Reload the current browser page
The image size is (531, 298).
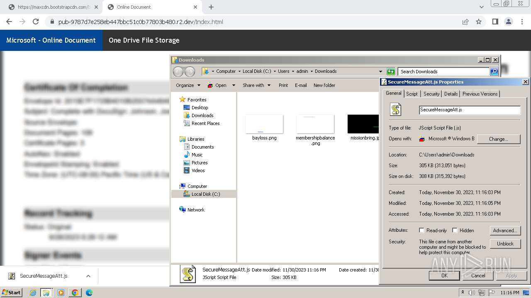coord(36,22)
